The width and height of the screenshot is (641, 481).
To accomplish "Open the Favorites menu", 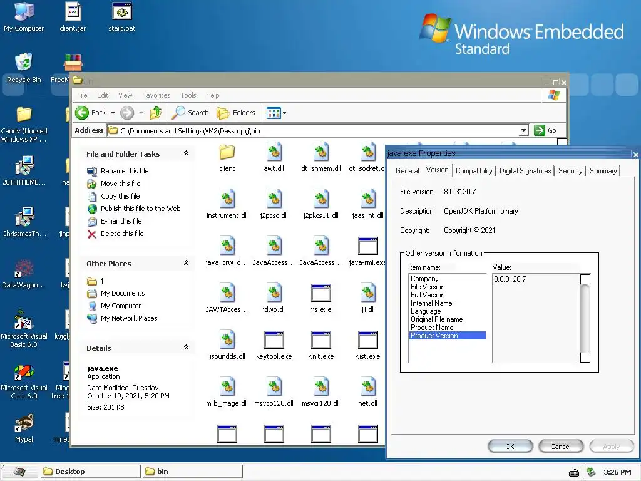I will pos(156,95).
